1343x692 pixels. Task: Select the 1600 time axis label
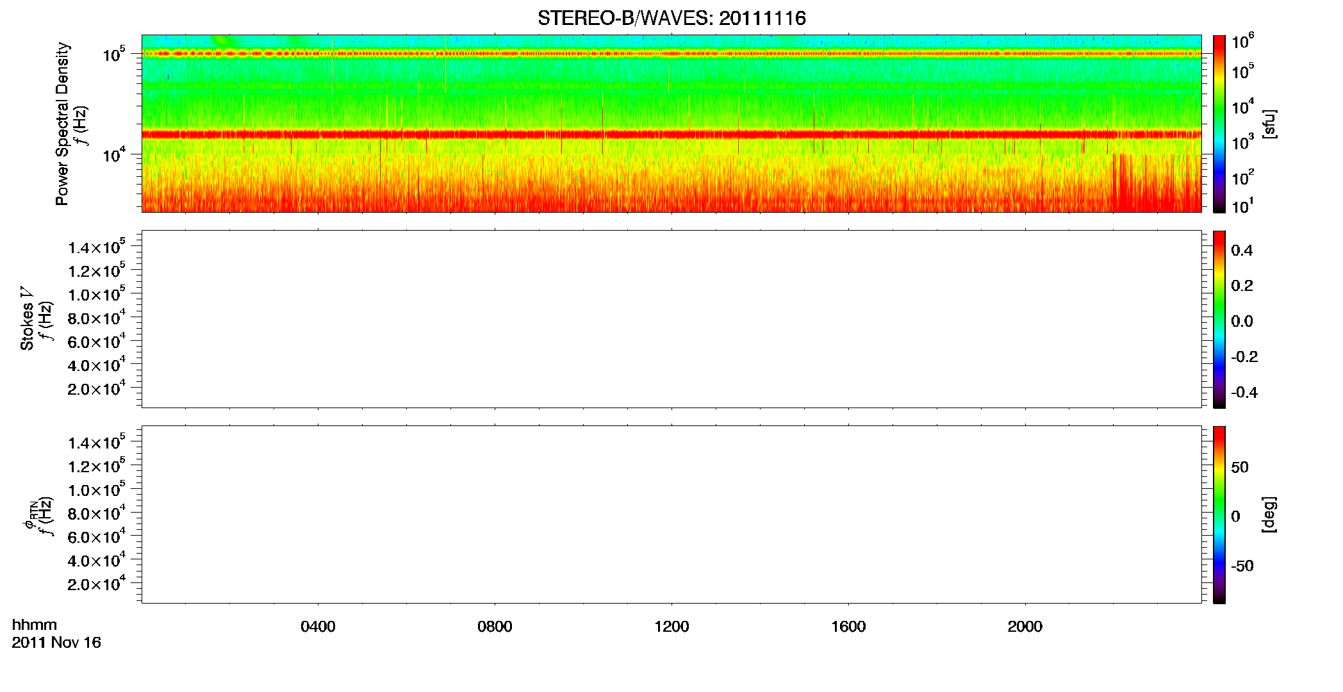point(848,627)
